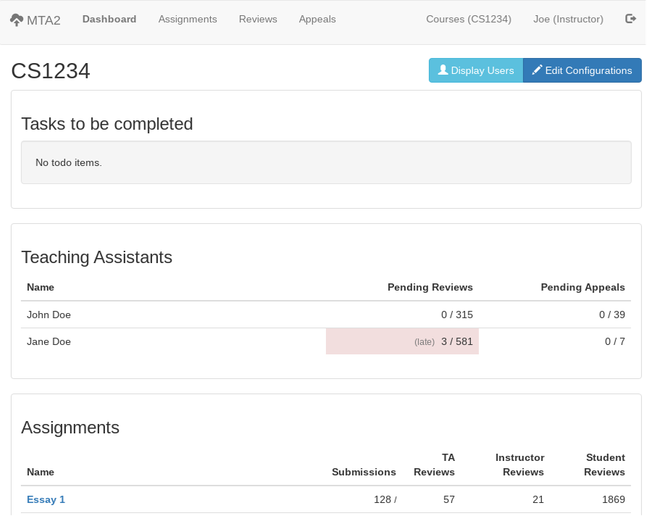Select the Jane Doe name in TA table
The width and height of the screenshot is (647, 516).
pyautogui.click(x=49, y=341)
